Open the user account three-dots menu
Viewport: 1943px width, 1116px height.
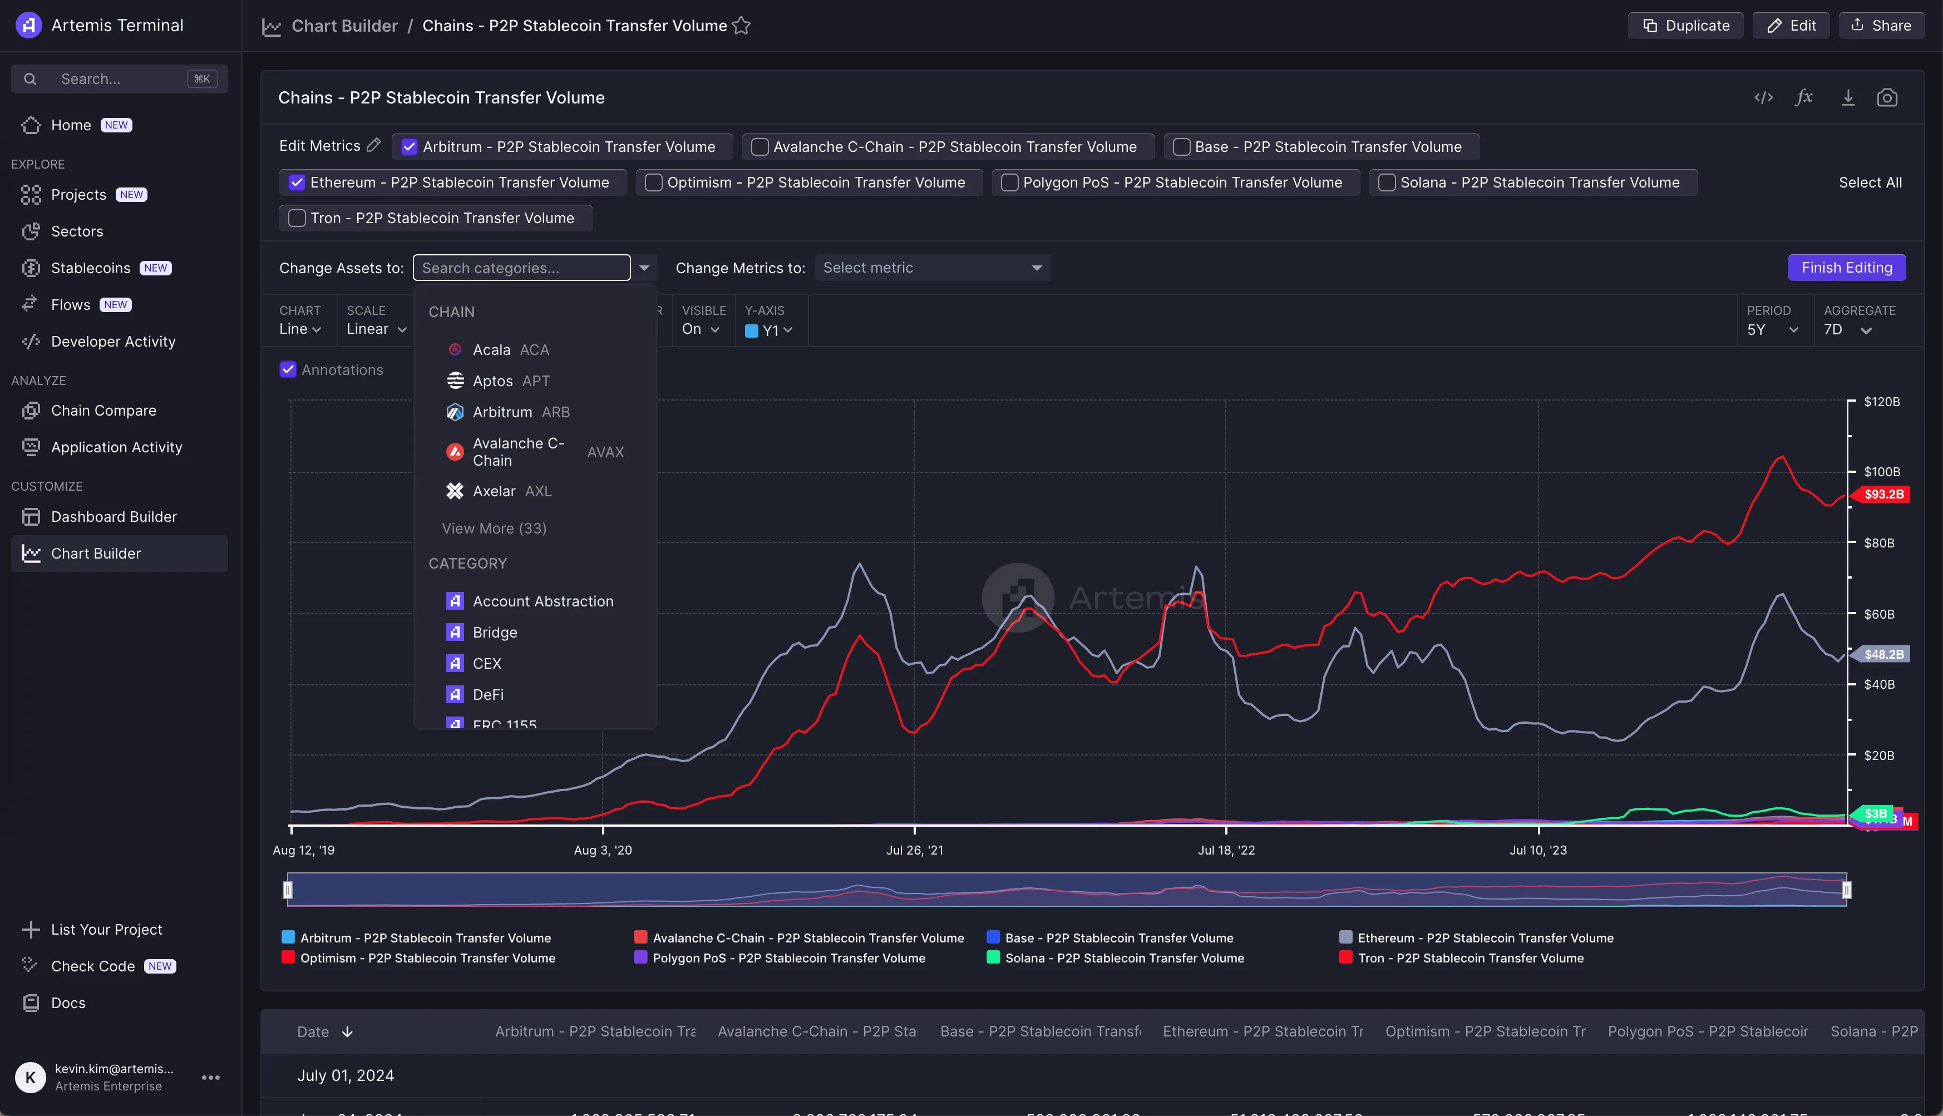click(211, 1077)
